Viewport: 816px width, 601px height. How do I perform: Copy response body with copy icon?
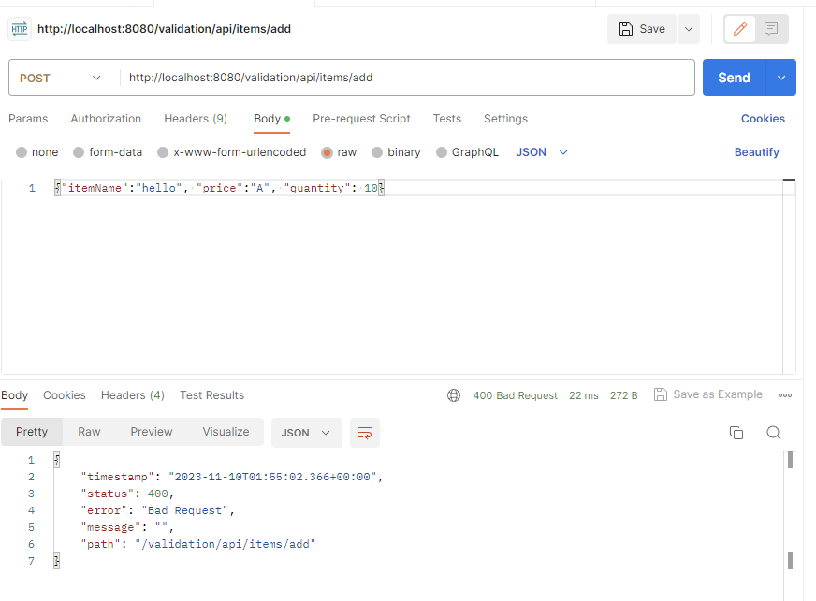tap(736, 433)
